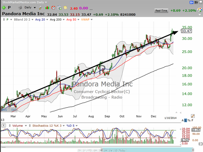Click the colorful pinwheel icon
The width and height of the screenshot is (203, 152).
pyautogui.click(x=200, y=10)
